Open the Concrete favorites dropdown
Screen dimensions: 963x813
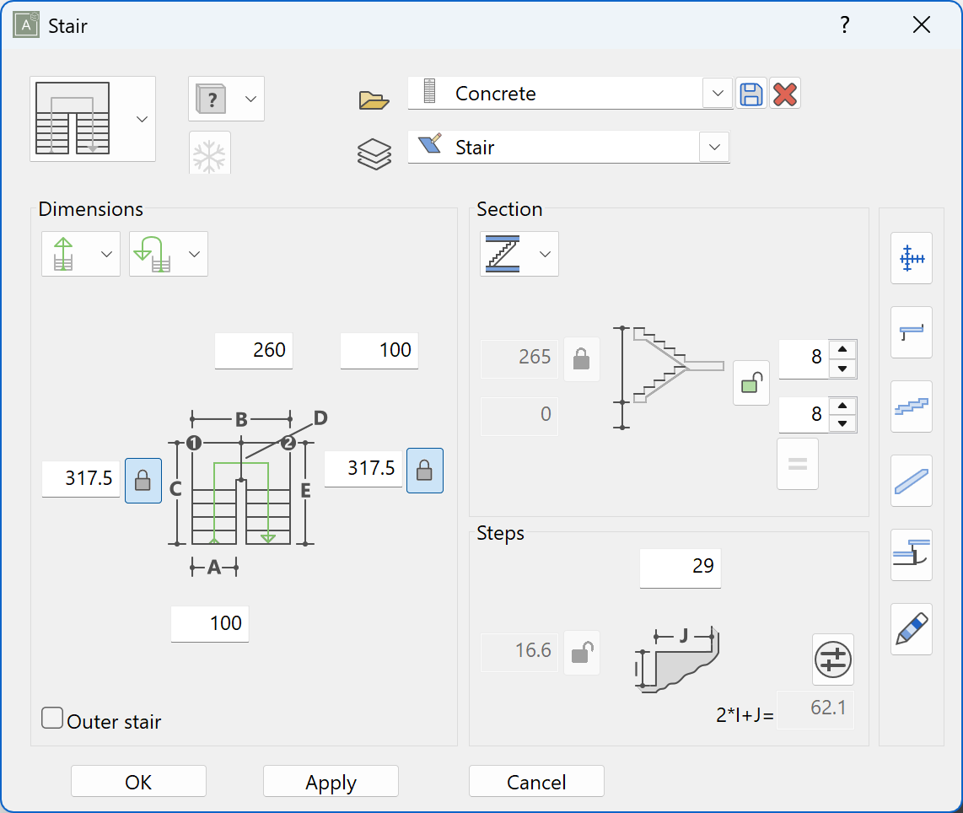[718, 94]
